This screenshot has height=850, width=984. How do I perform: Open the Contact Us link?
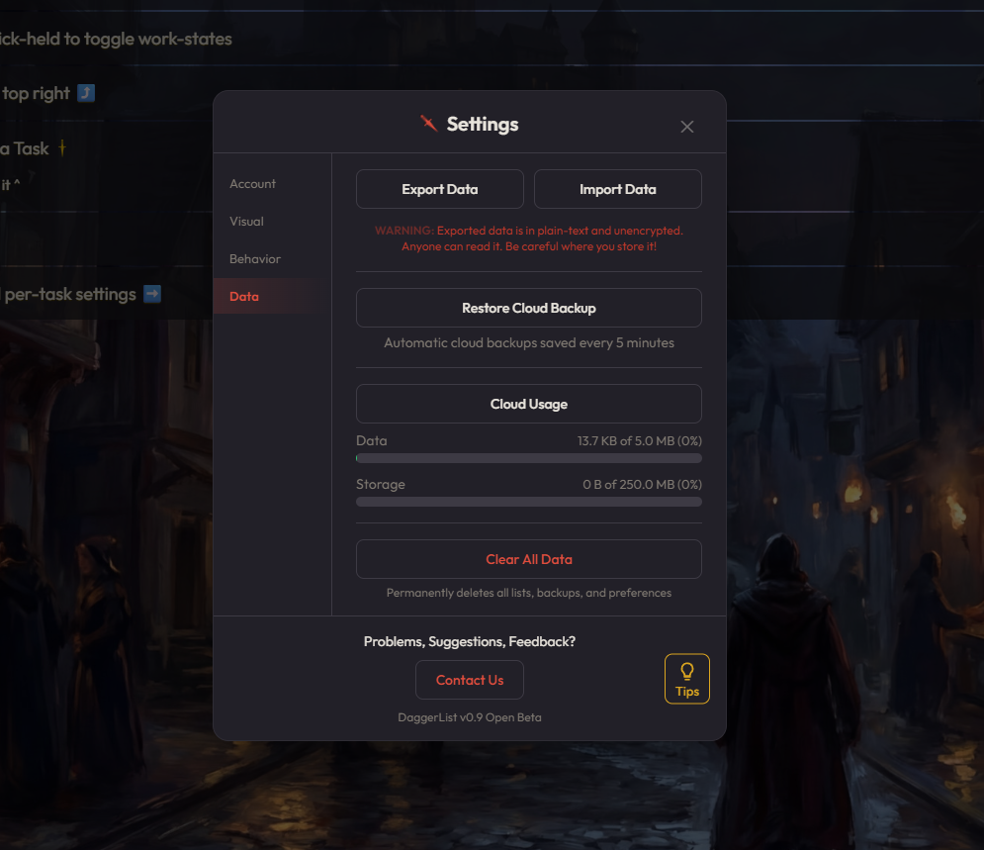(470, 680)
